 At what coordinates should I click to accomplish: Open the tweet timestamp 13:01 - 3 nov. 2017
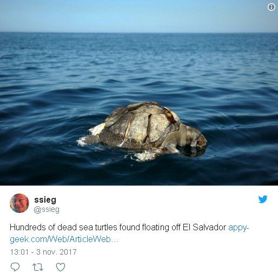click(x=43, y=252)
